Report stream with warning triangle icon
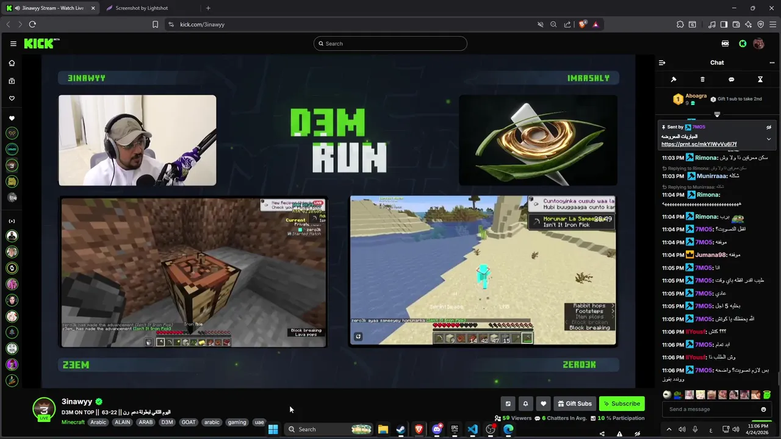The width and height of the screenshot is (781, 439). point(620,434)
